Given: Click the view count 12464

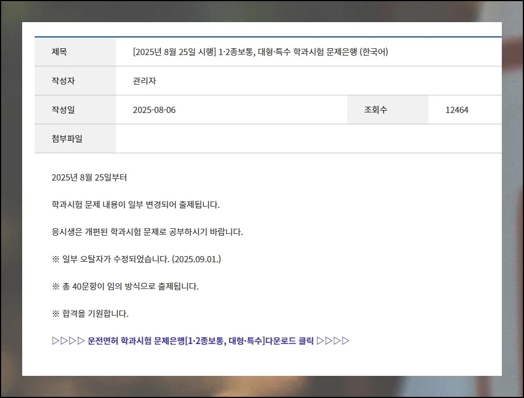Looking at the screenshot, I should (457, 110).
